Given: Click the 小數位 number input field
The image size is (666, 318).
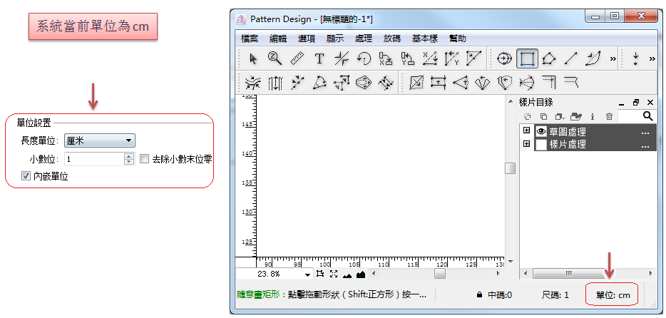Looking at the screenshot, I should point(93,160).
